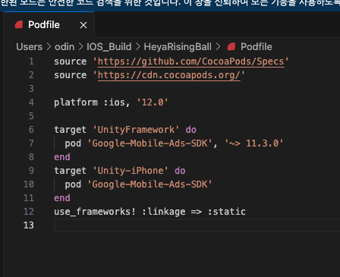Viewport: 340px width, 277px height.
Task: Click line number 10 in the gutter
Action: click(x=29, y=184)
